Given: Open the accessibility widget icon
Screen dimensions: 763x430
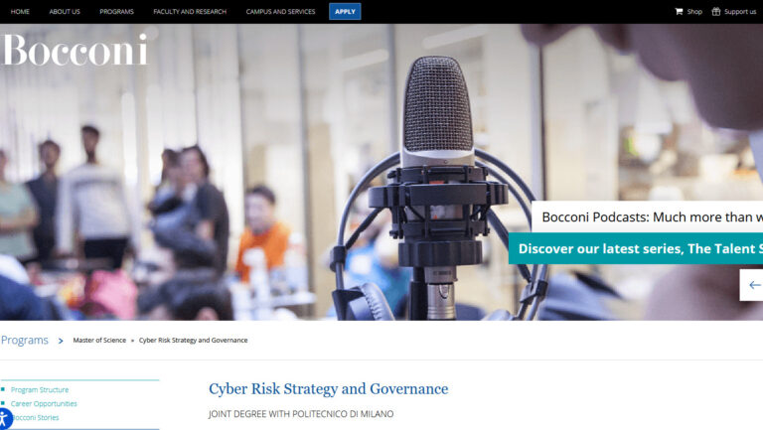Looking at the screenshot, I should pos(3,419).
